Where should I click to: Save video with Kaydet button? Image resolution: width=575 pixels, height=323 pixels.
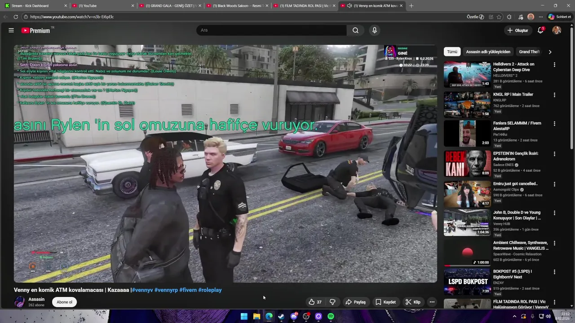[385, 302]
